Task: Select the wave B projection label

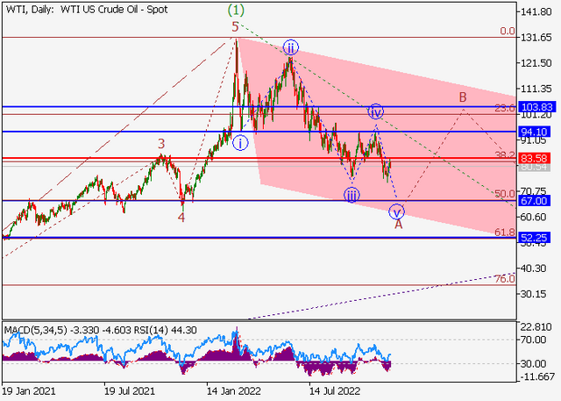Action: click(x=463, y=97)
